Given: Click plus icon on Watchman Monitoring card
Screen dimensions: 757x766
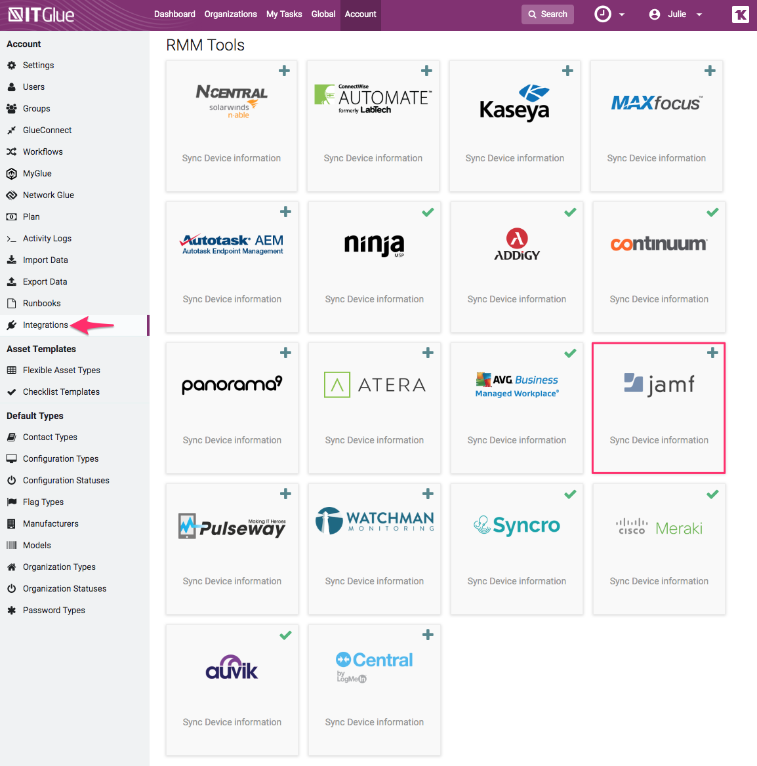Looking at the screenshot, I should tap(428, 494).
